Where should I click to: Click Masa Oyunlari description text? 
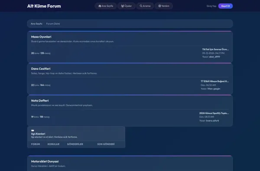point(72,42)
